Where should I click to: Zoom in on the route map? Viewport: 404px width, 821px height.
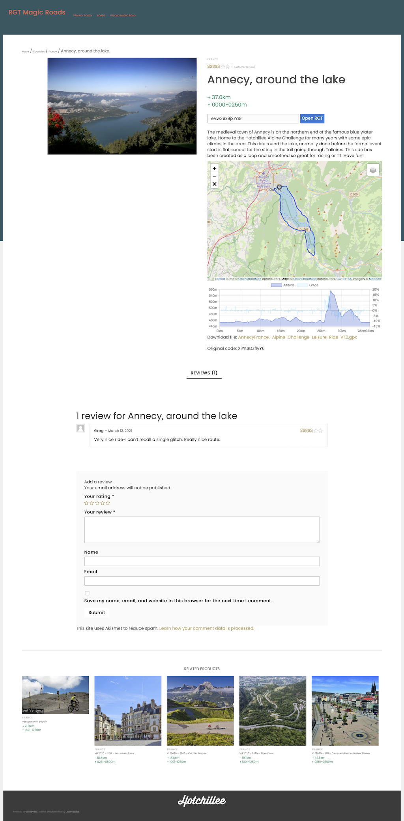pyautogui.click(x=214, y=168)
